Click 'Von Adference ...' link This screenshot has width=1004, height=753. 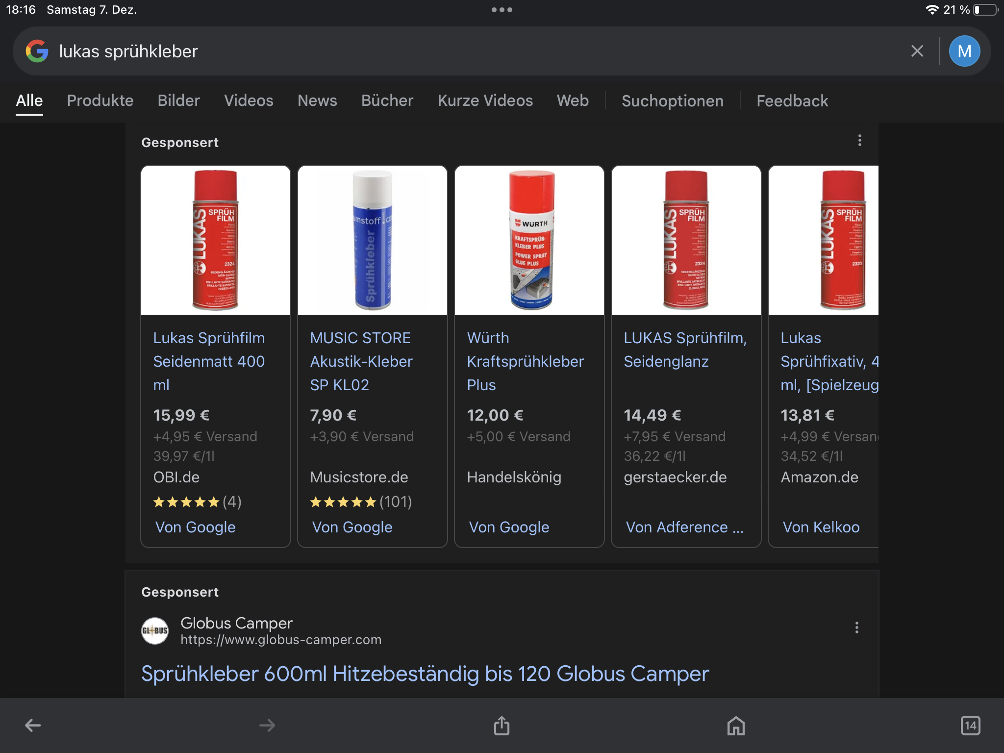685,527
